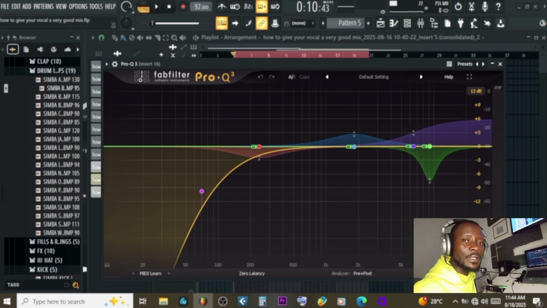This screenshot has height=308, width=547.
Task: Click the Render/export audio icon
Action: coord(500,23)
